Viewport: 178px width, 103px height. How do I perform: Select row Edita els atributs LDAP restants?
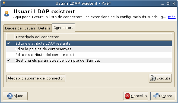pos(89,44)
